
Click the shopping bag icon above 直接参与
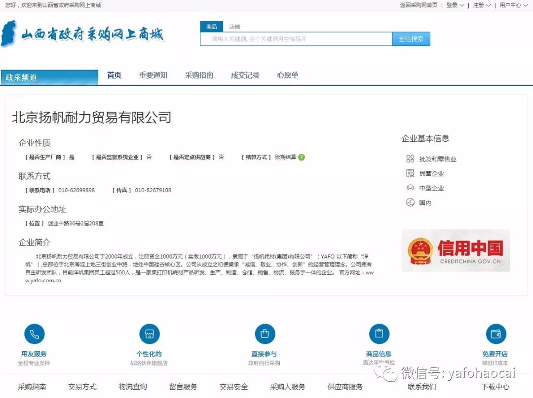point(265,334)
